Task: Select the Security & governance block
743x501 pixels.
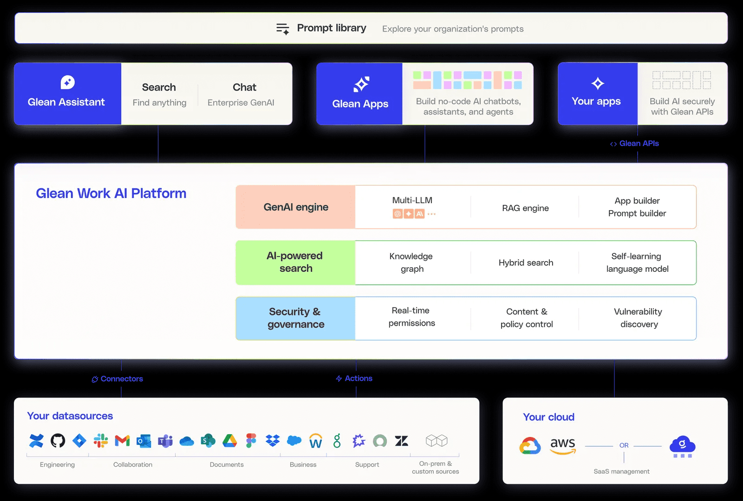Action: pyautogui.click(x=296, y=318)
